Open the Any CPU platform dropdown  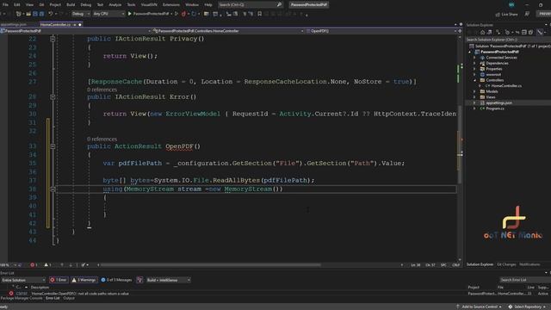point(108,14)
